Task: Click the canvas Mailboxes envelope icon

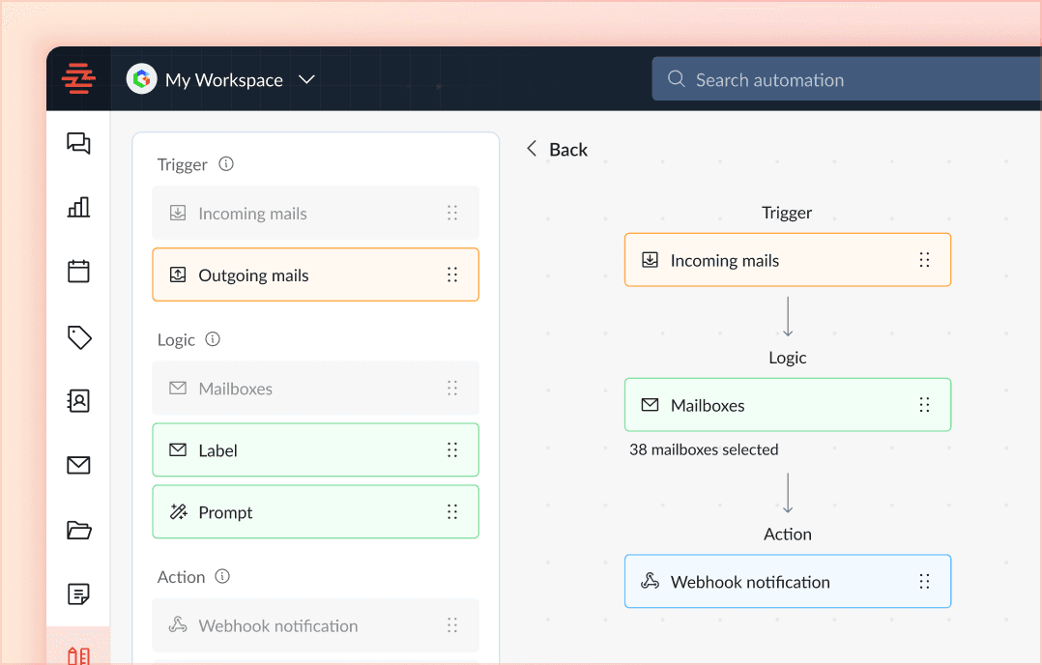Action: coord(650,405)
